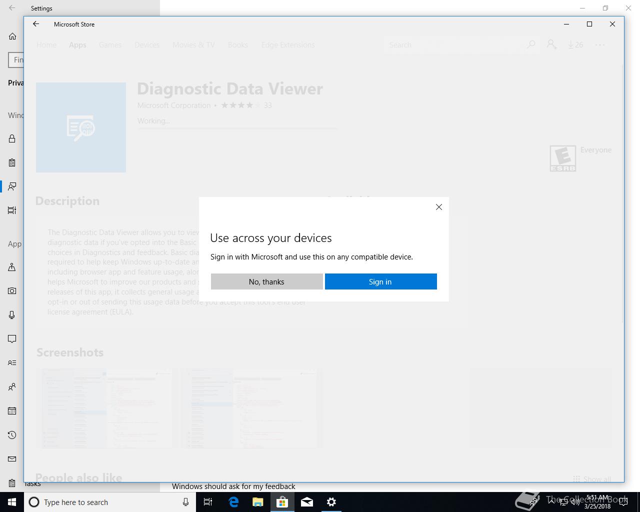Open Account info icon in Settings sidebar
Viewport: 640px width, 512px height.
12,363
